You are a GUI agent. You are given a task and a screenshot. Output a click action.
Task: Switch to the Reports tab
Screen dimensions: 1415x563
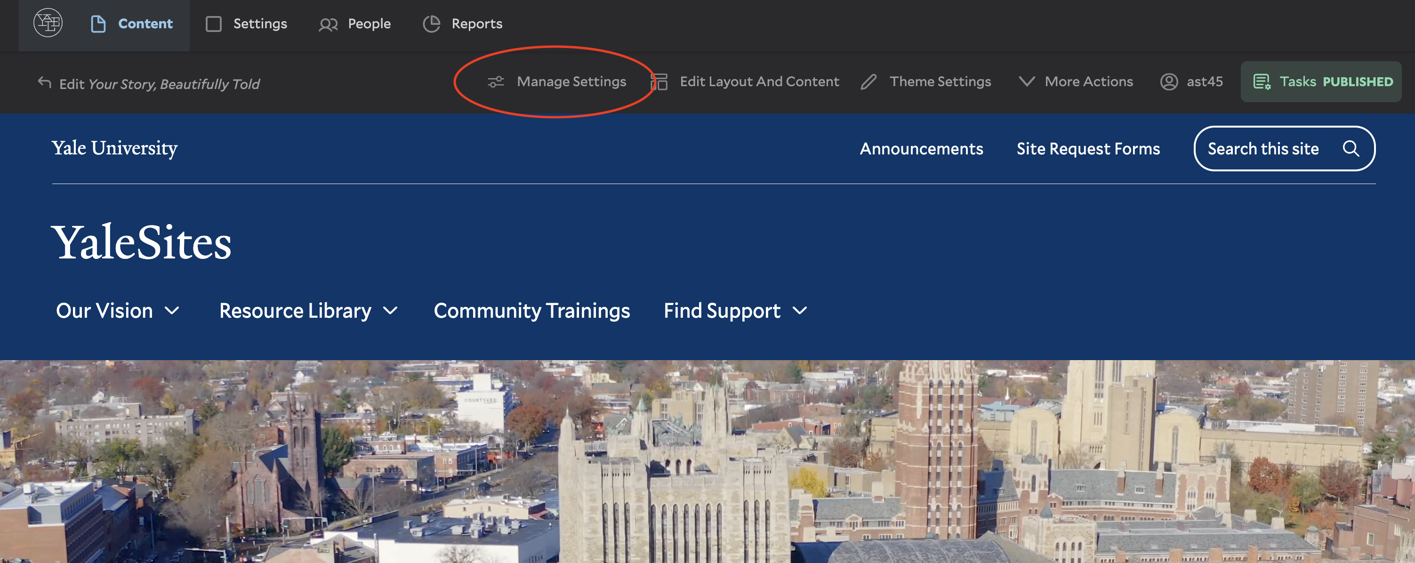[x=463, y=24]
